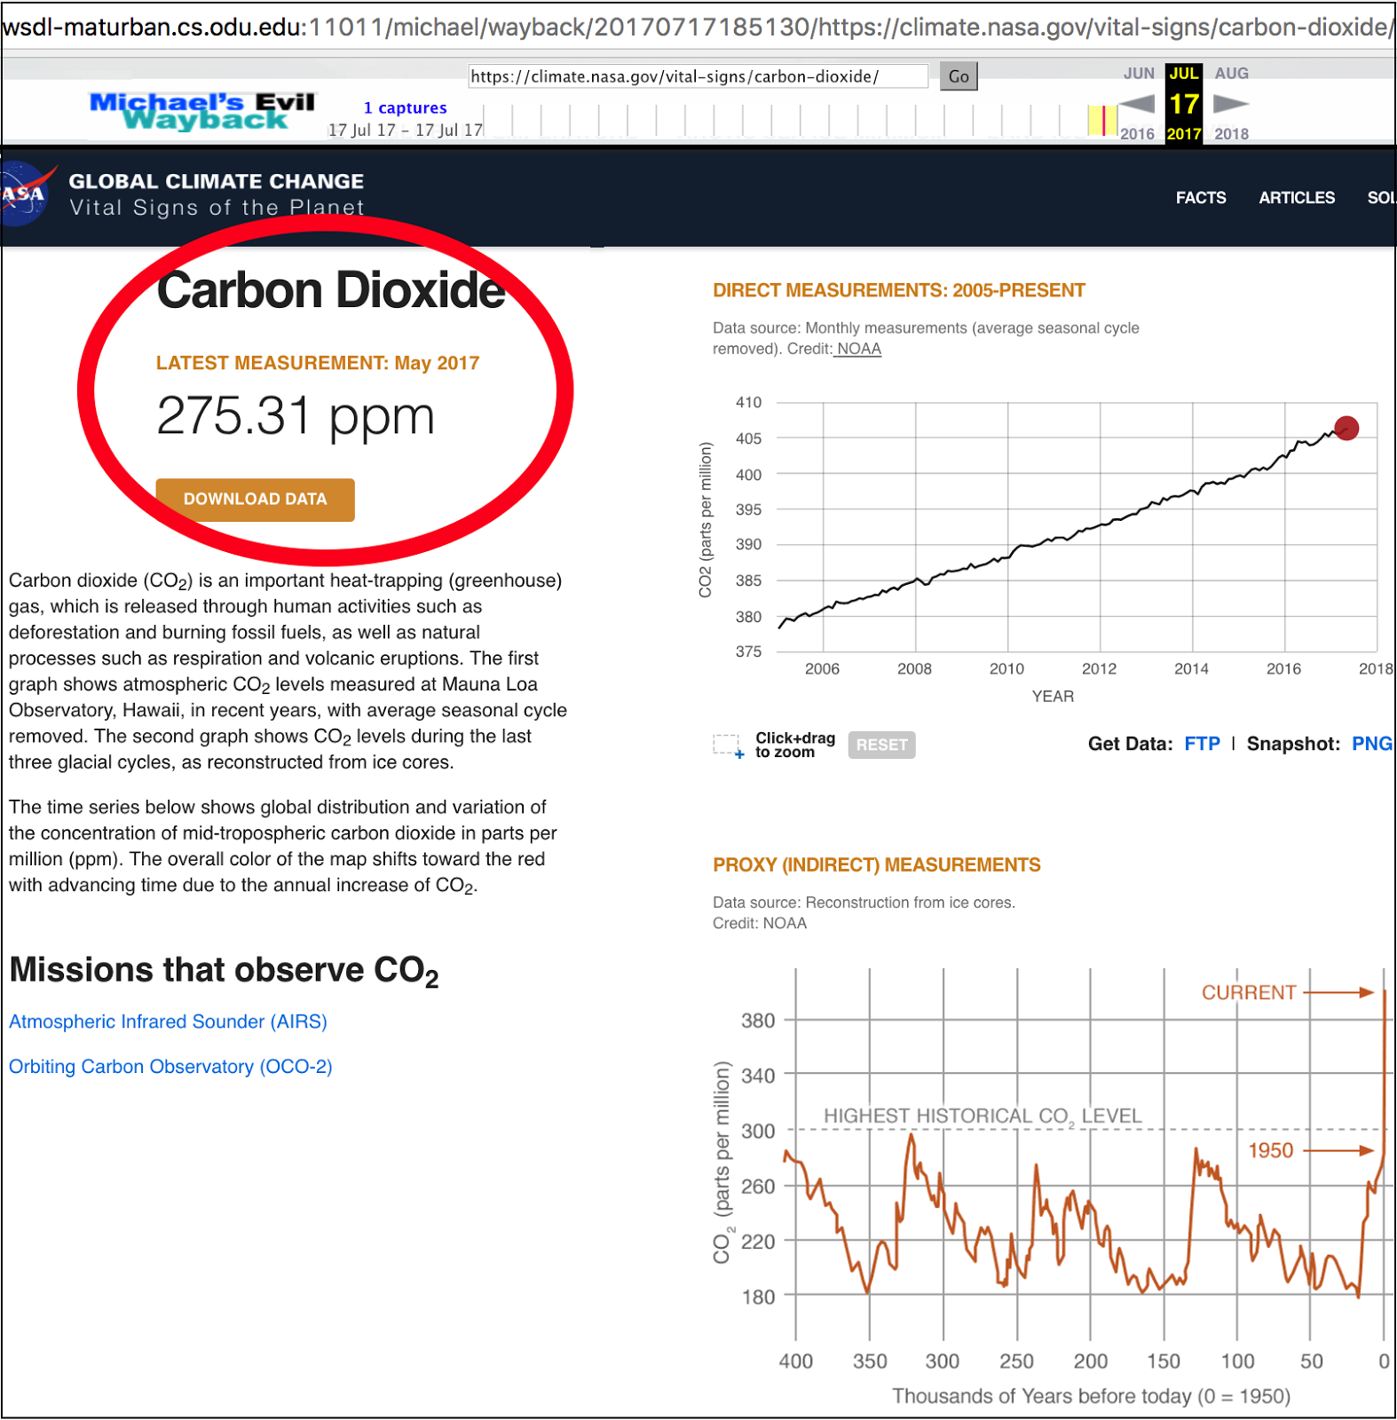Click the JUL month label
The height and width of the screenshot is (1420, 1397).
(x=1184, y=74)
